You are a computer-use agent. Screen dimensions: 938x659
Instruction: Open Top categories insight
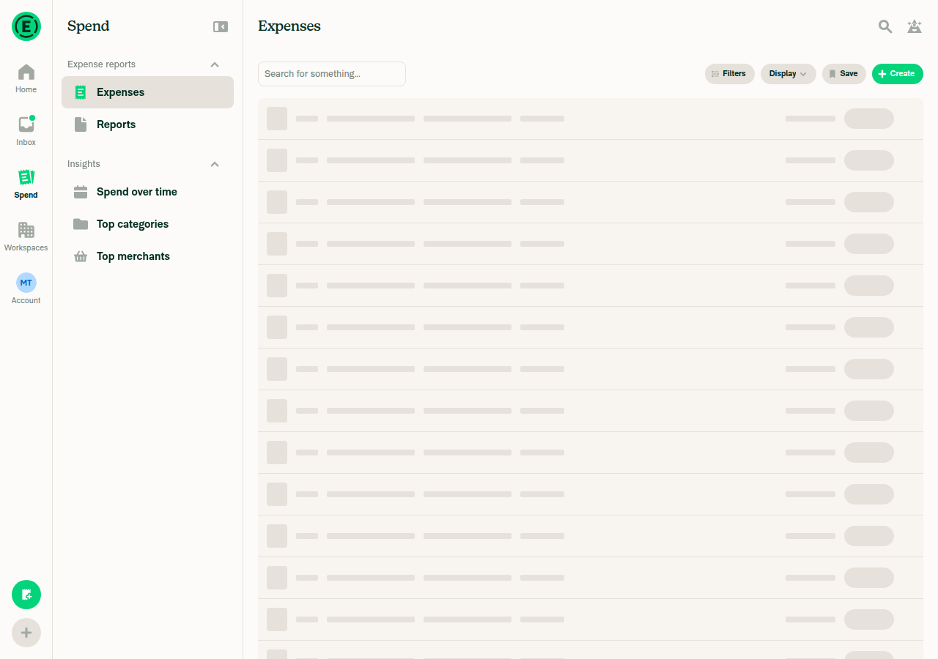click(147, 224)
